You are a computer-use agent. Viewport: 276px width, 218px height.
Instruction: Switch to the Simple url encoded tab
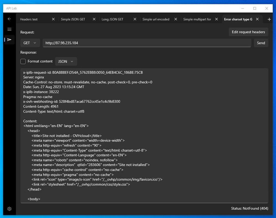(x=156, y=19)
